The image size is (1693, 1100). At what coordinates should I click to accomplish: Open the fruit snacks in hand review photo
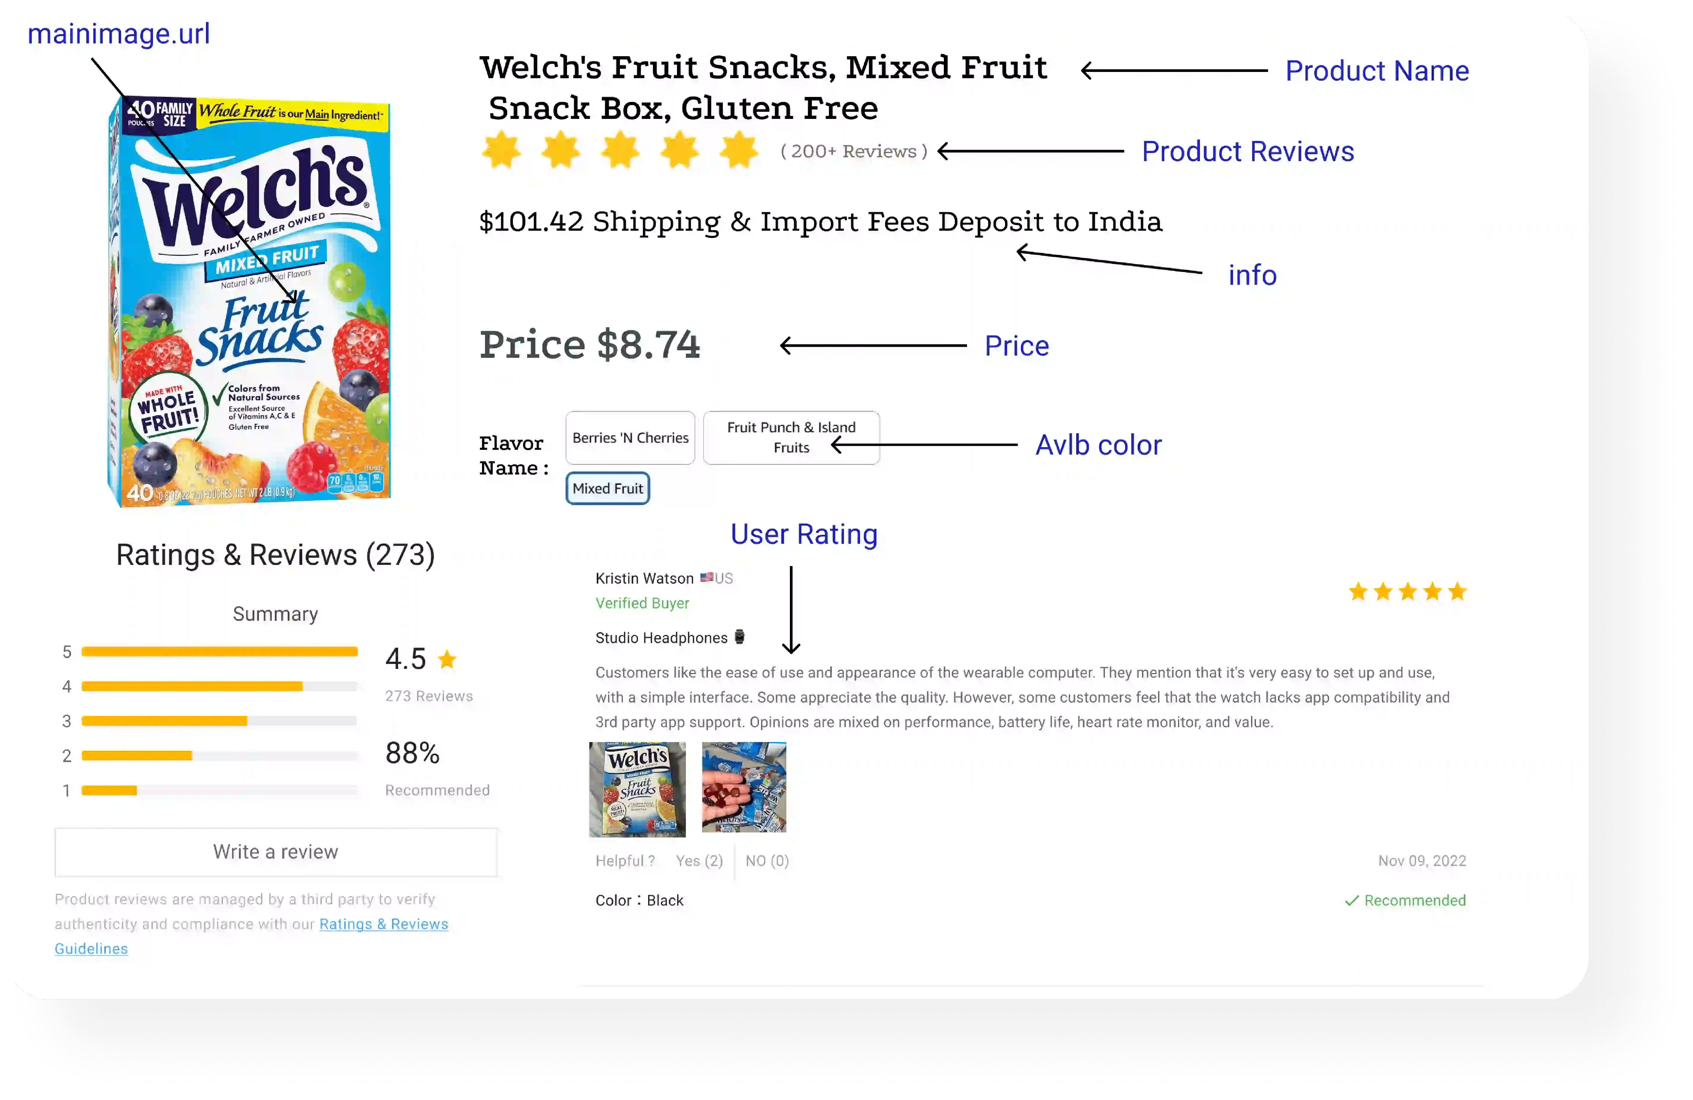pyautogui.click(x=744, y=788)
